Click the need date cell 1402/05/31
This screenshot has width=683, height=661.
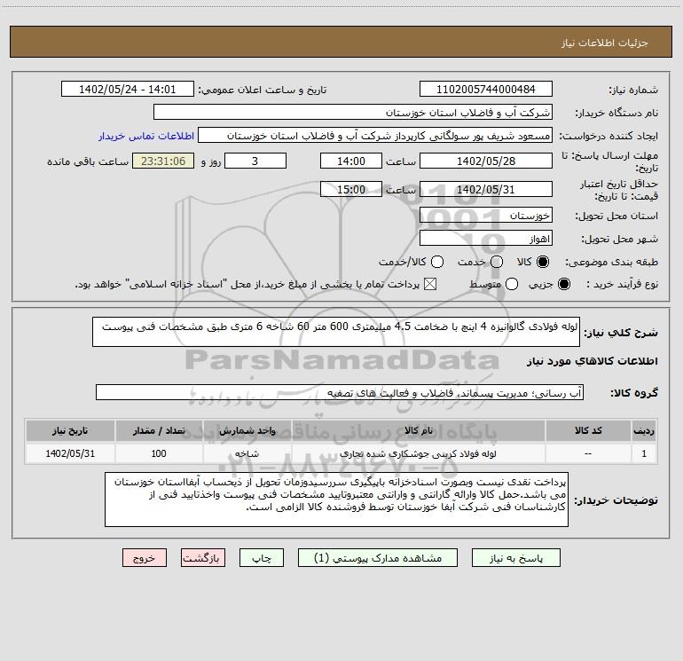[x=70, y=453]
